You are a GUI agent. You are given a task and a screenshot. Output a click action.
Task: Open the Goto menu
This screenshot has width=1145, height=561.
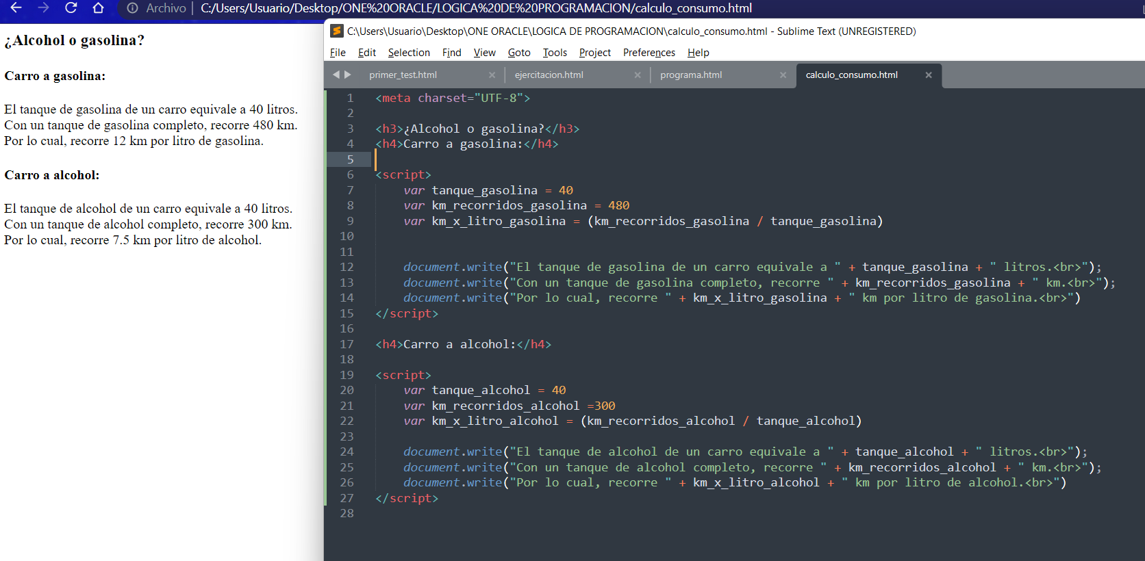(x=519, y=53)
